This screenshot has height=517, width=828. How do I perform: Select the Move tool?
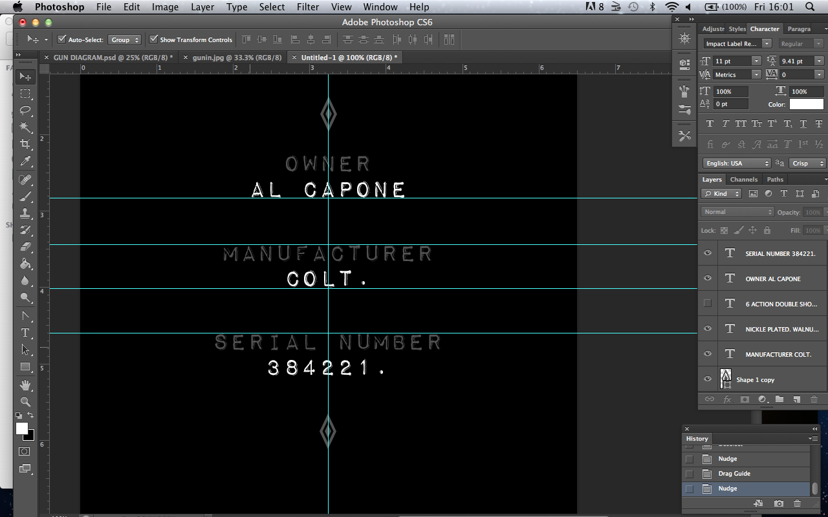(x=25, y=76)
